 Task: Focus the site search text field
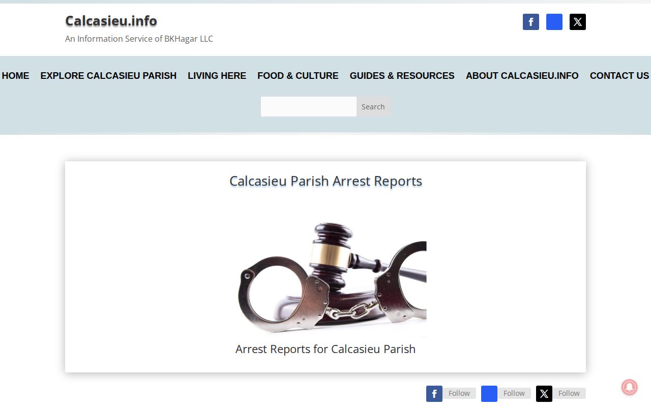click(x=309, y=107)
